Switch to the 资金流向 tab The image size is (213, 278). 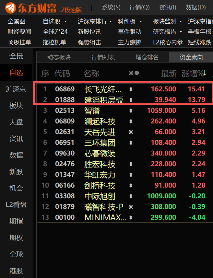(191, 57)
